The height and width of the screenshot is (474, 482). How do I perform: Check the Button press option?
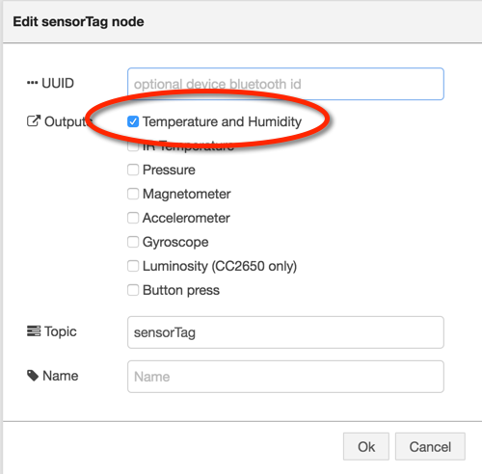[x=133, y=290]
